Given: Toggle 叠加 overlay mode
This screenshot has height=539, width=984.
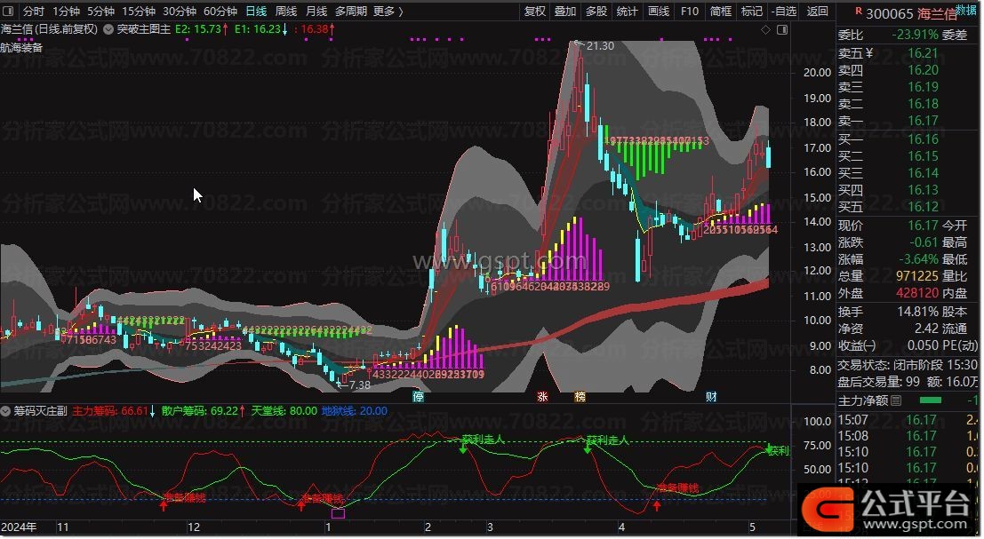Looking at the screenshot, I should click(x=565, y=12).
